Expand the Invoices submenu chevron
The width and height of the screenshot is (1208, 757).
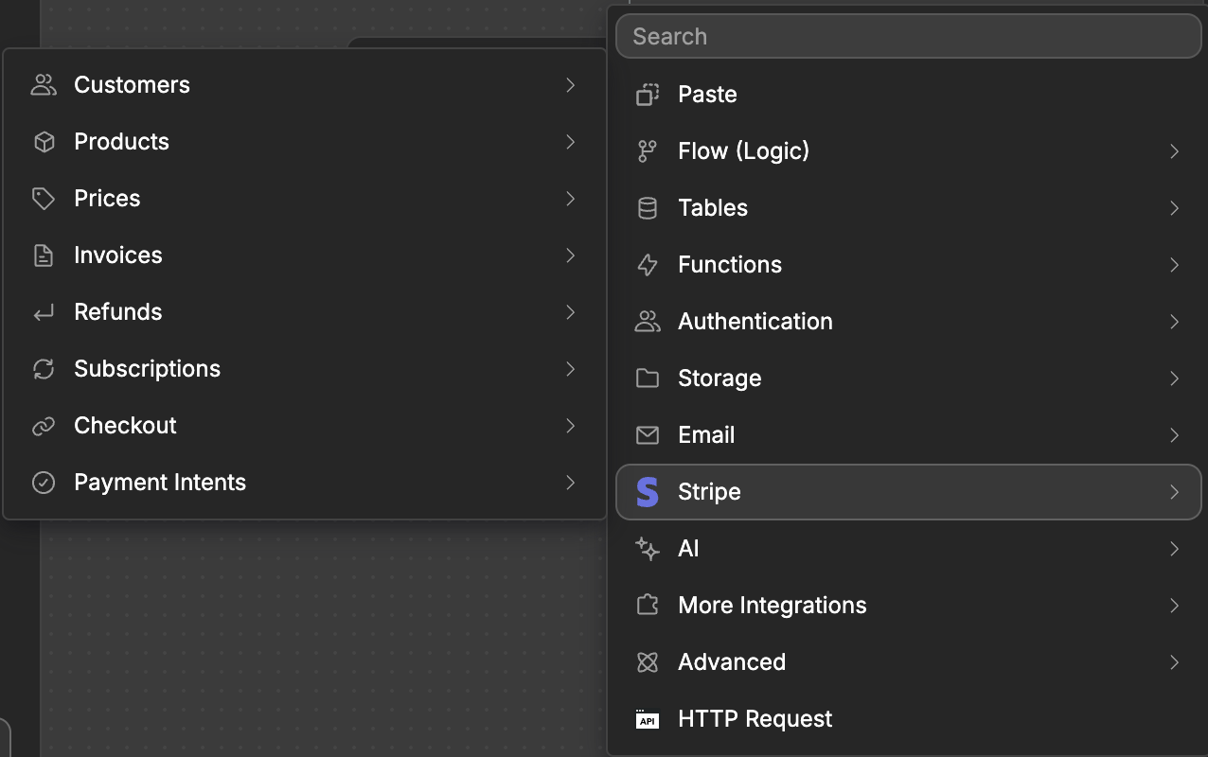(x=571, y=255)
